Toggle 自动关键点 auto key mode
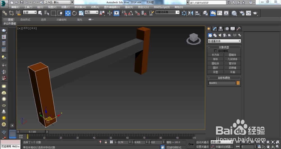The height and width of the screenshot is (149, 281). 203,142
